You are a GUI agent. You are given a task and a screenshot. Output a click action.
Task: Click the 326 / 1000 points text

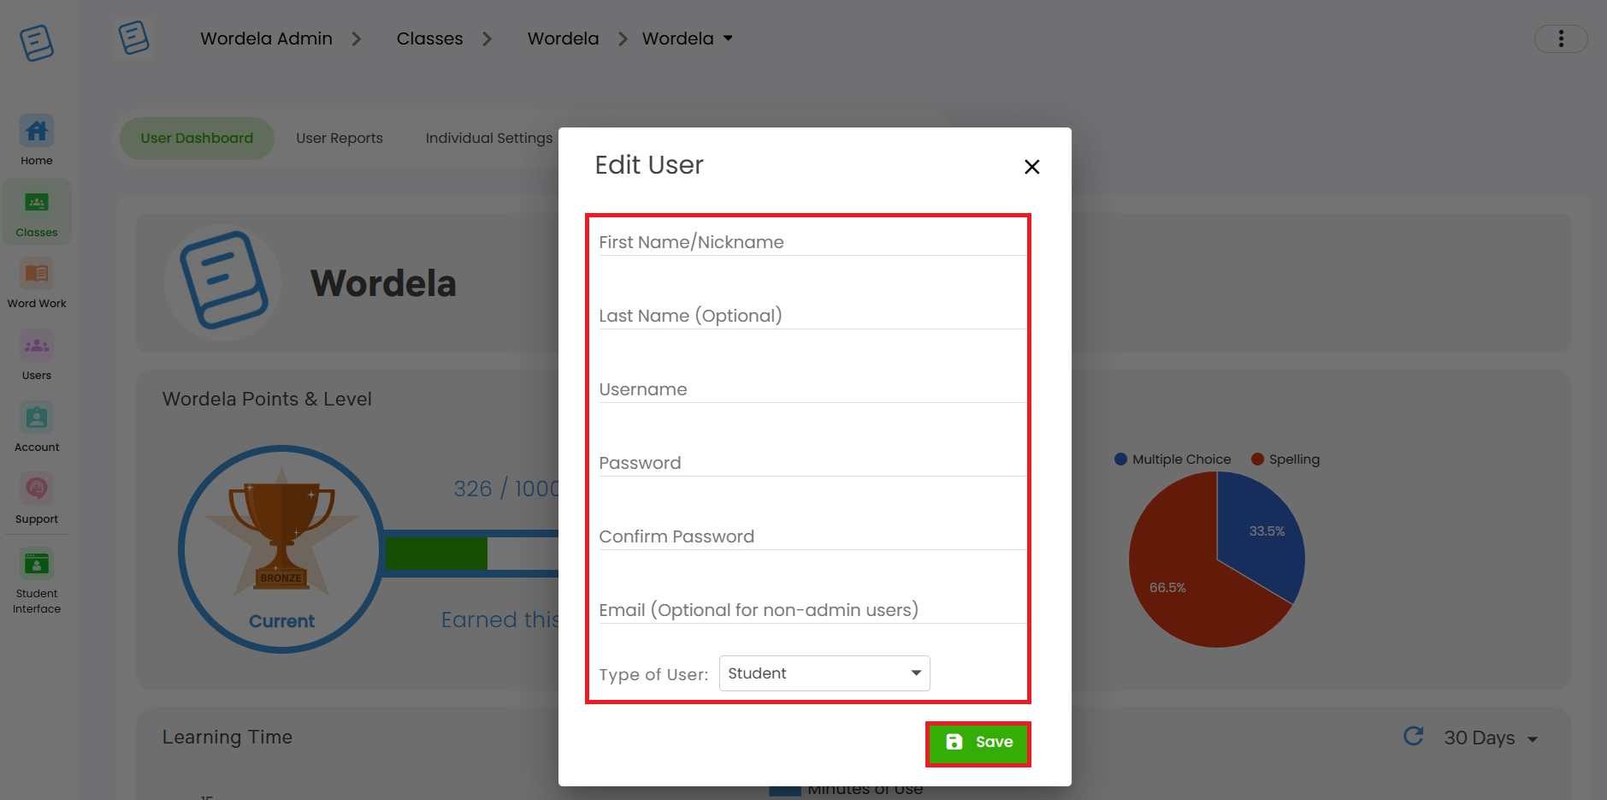pyautogui.click(x=506, y=489)
